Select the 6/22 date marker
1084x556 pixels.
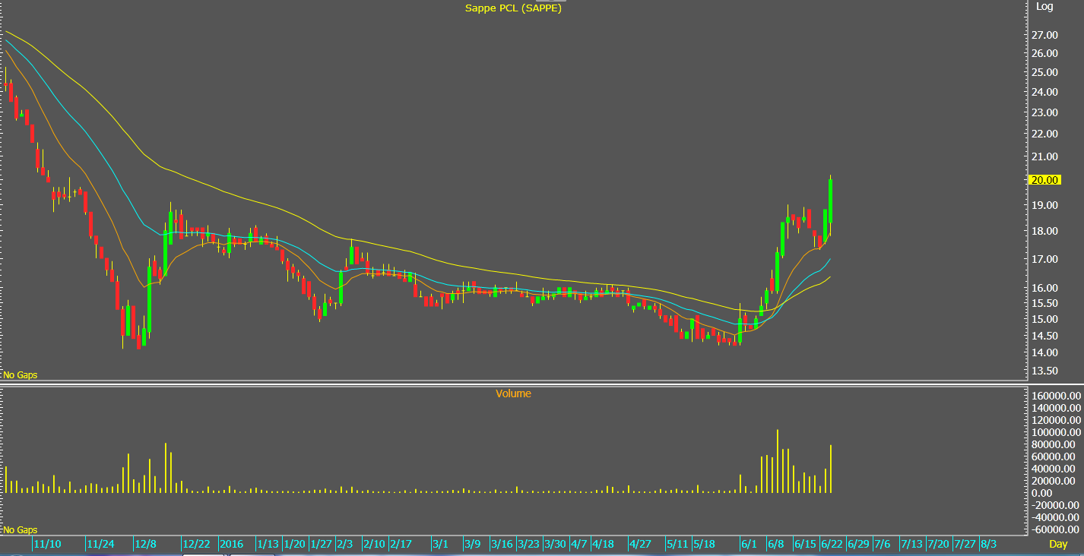tap(832, 545)
